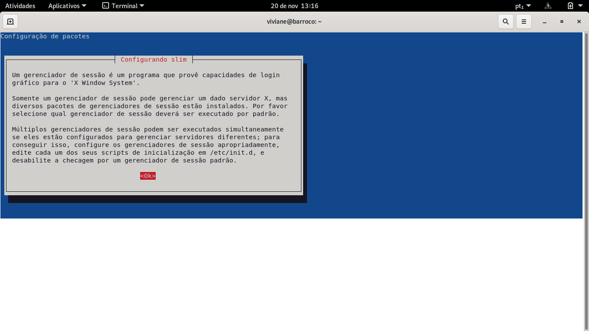Close the terminal window
This screenshot has height=331, width=589.
(579, 22)
